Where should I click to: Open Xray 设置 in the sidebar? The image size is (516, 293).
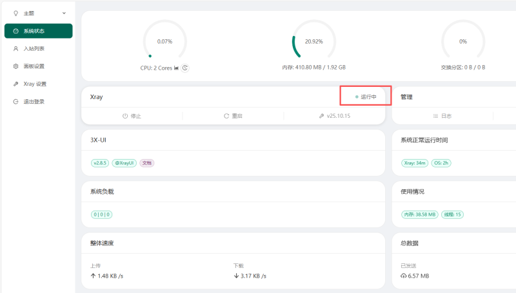(39, 84)
